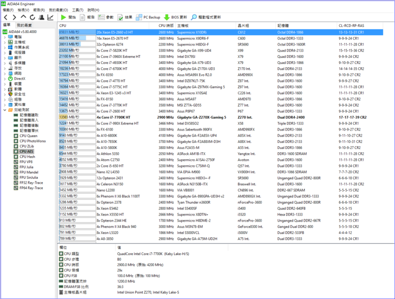This screenshot has width=395, height=299.
Task: Click the back navigation arrow
Action: tap(5, 17)
